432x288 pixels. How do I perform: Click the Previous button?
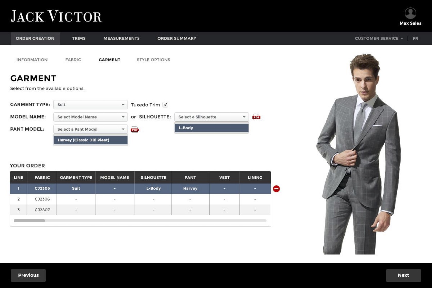[x=28, y=275]
